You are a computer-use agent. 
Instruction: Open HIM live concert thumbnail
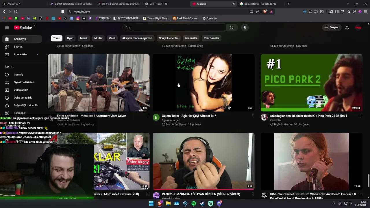(311, 161)
